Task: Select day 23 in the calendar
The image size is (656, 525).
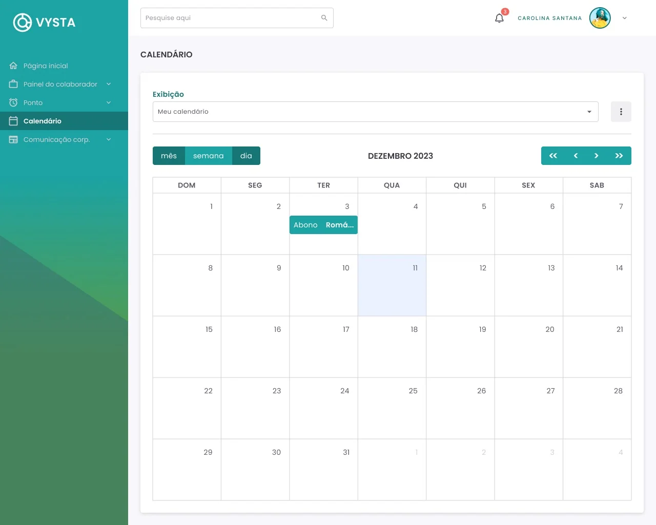Action: 255,408
